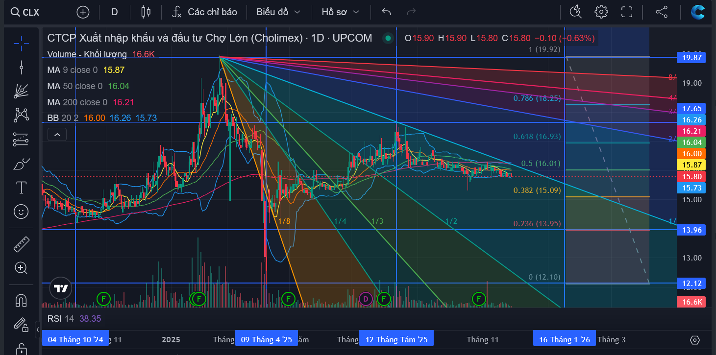
Task: Toggle stay in drawing mode
Action: (21, 324)
